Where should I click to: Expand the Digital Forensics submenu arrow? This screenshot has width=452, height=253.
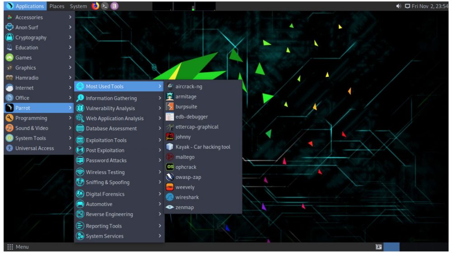point(160,194)
